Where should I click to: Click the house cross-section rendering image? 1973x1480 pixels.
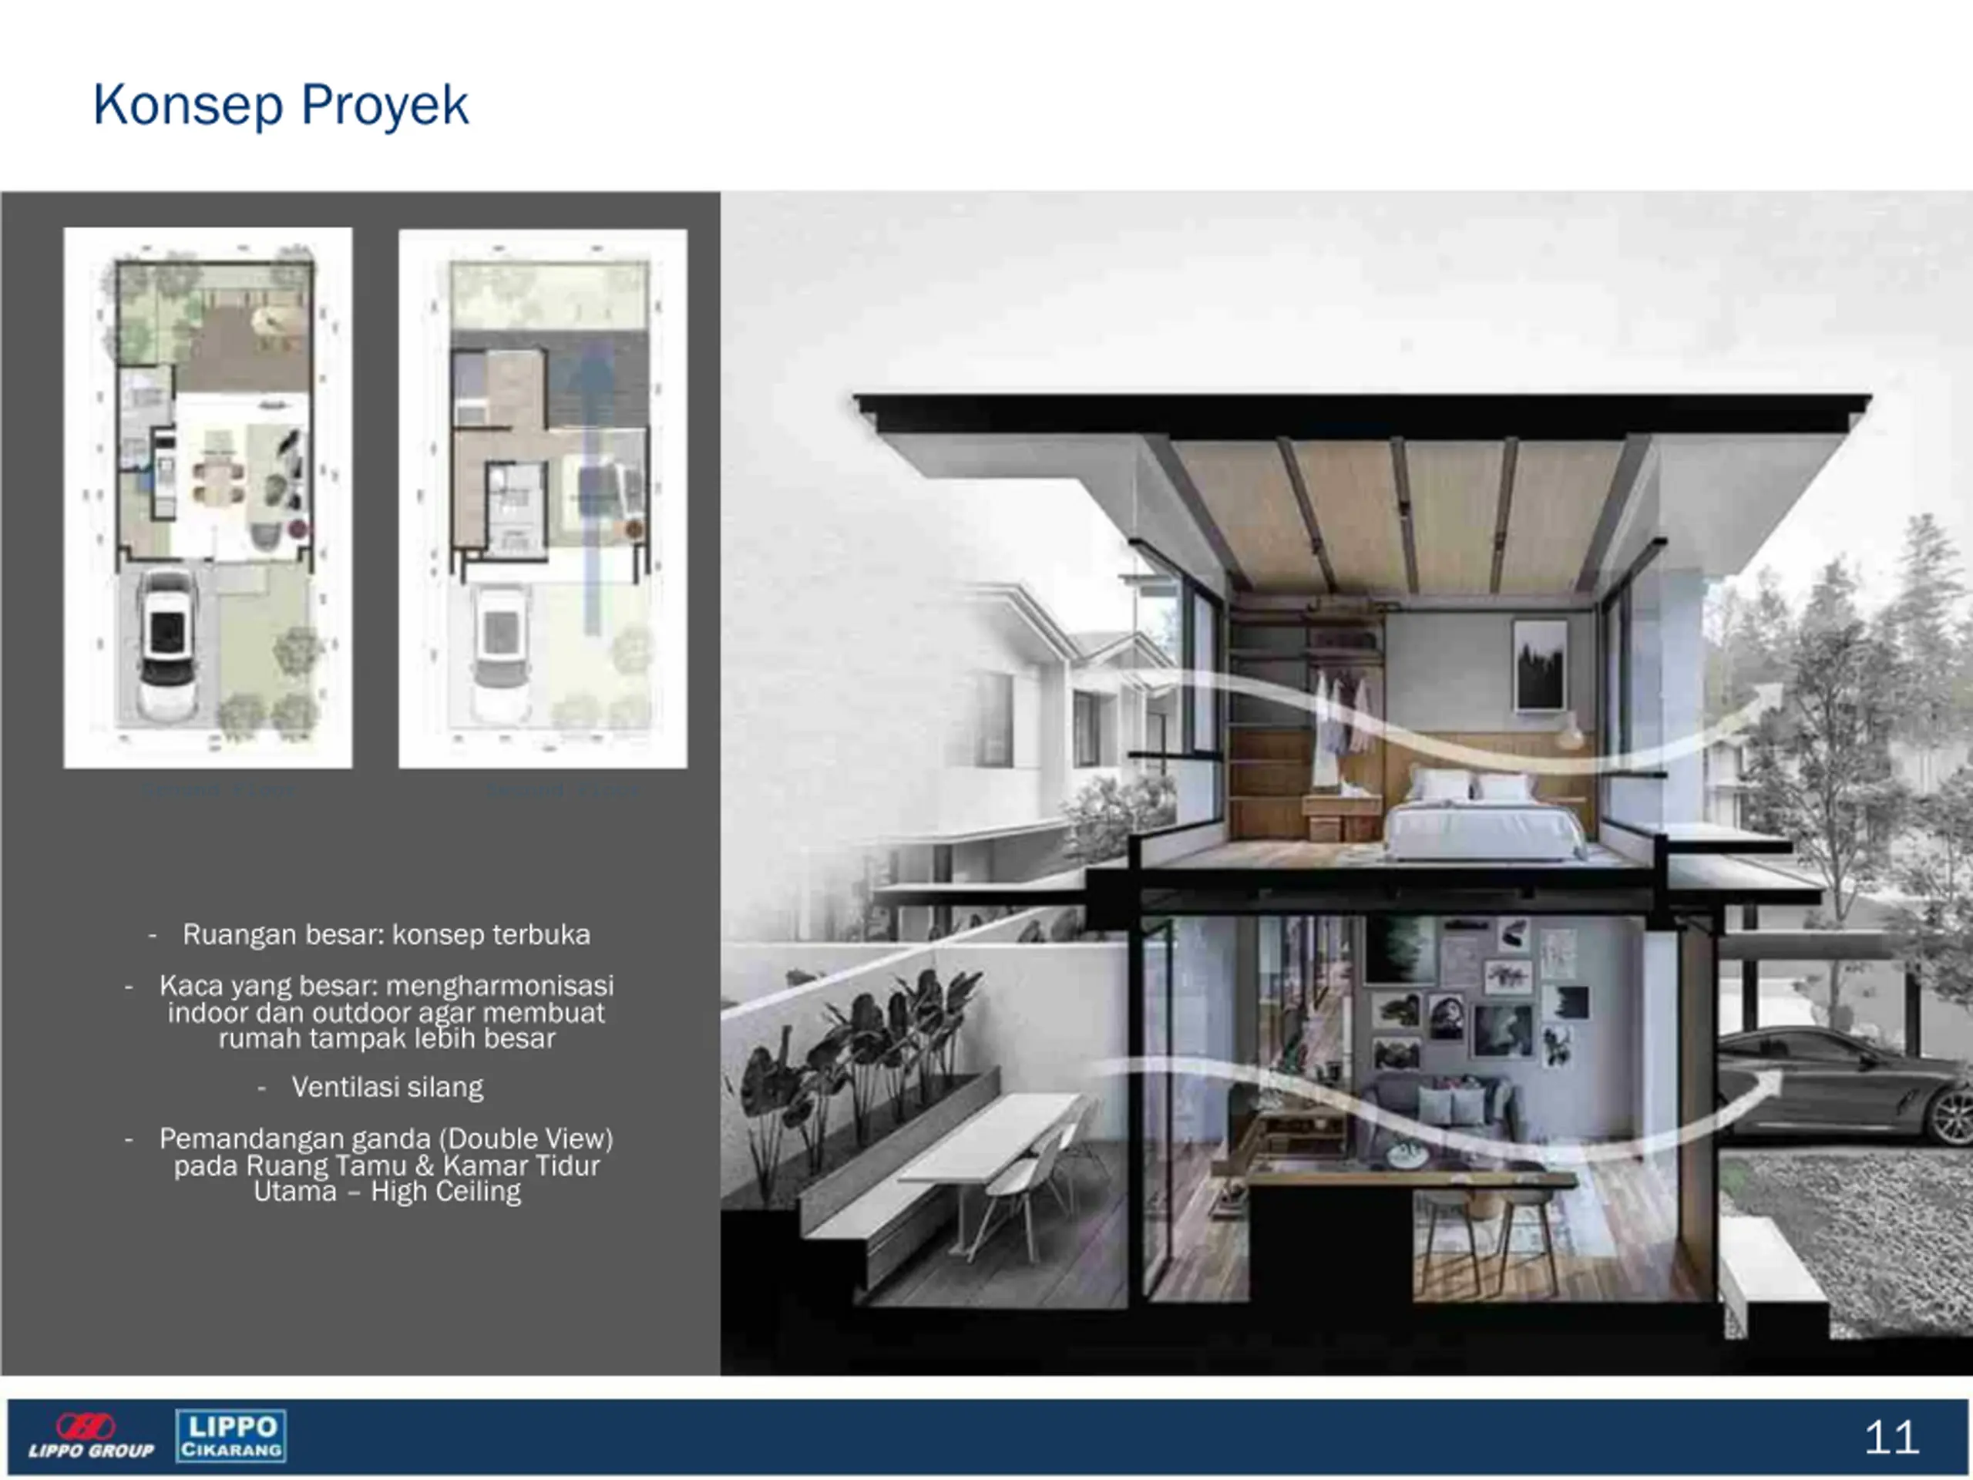click(1346, 783)
